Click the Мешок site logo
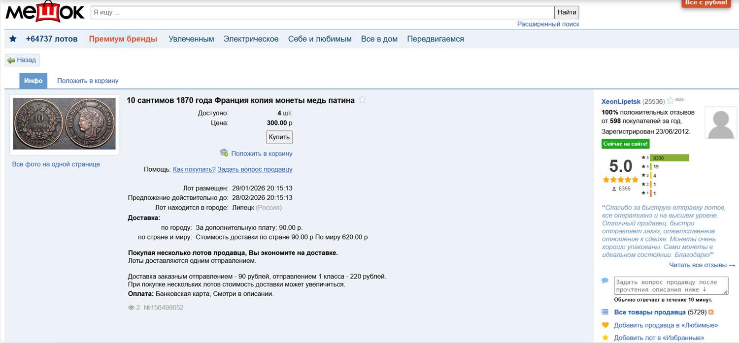 pos(45,12)
